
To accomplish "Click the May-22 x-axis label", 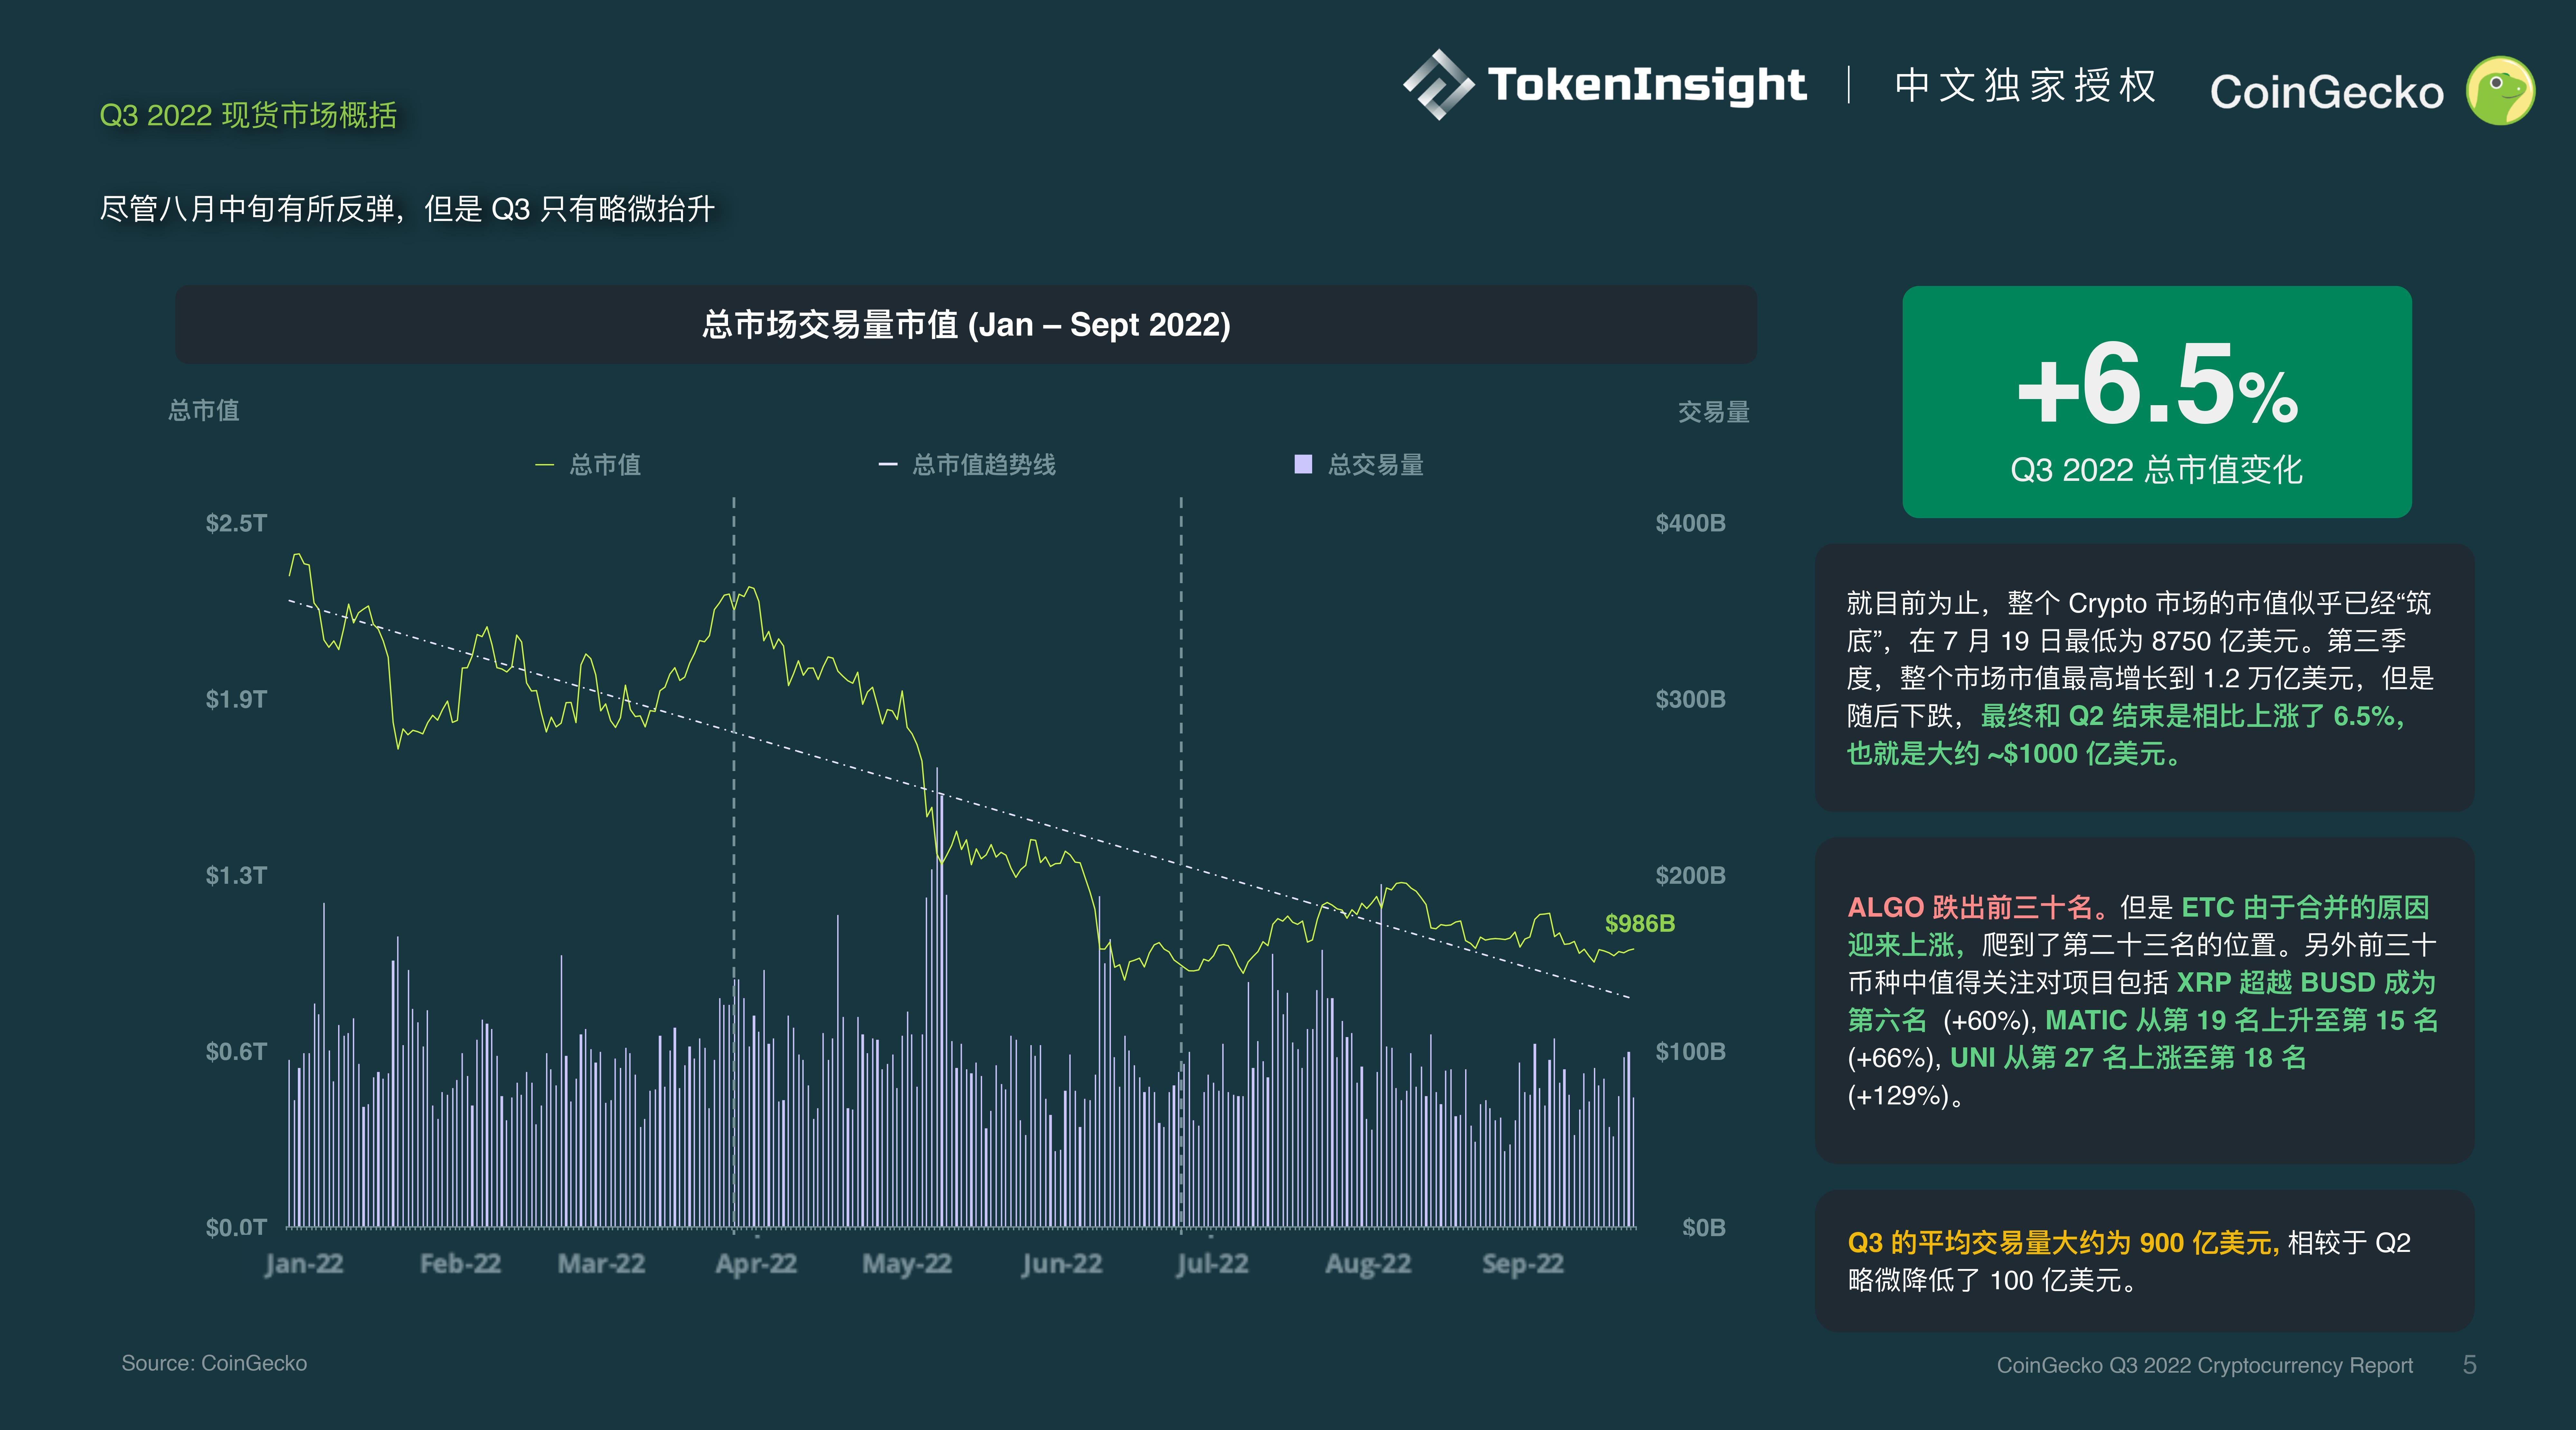I will point(907,1264).
